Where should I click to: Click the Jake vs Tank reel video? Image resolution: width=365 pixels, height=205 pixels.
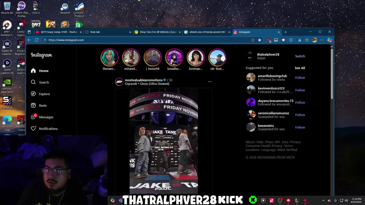164,142
